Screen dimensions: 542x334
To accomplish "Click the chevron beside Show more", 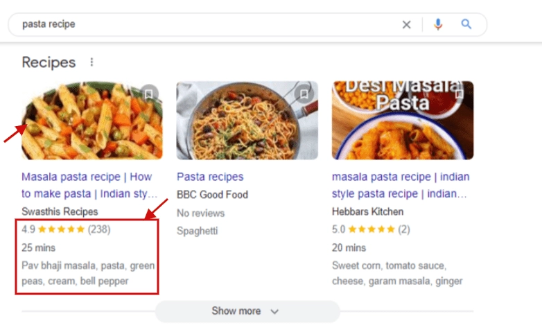I will click(274, 312).
